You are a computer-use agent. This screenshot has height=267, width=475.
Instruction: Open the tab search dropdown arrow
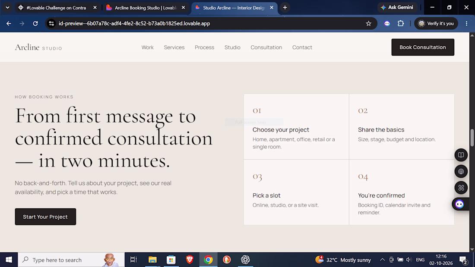click(x=8, y=8)
